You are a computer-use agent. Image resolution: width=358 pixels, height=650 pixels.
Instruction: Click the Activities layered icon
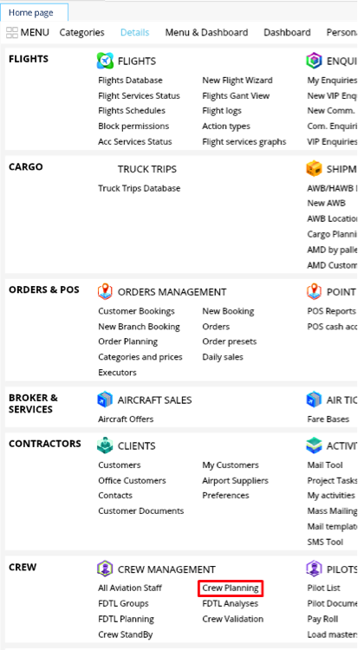pyautogui.click(x=314, y=445)
